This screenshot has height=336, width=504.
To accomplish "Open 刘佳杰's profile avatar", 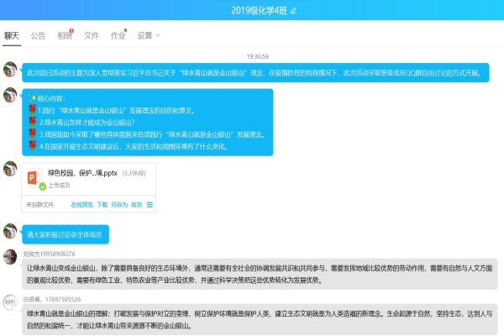I will tap(10, 256).
